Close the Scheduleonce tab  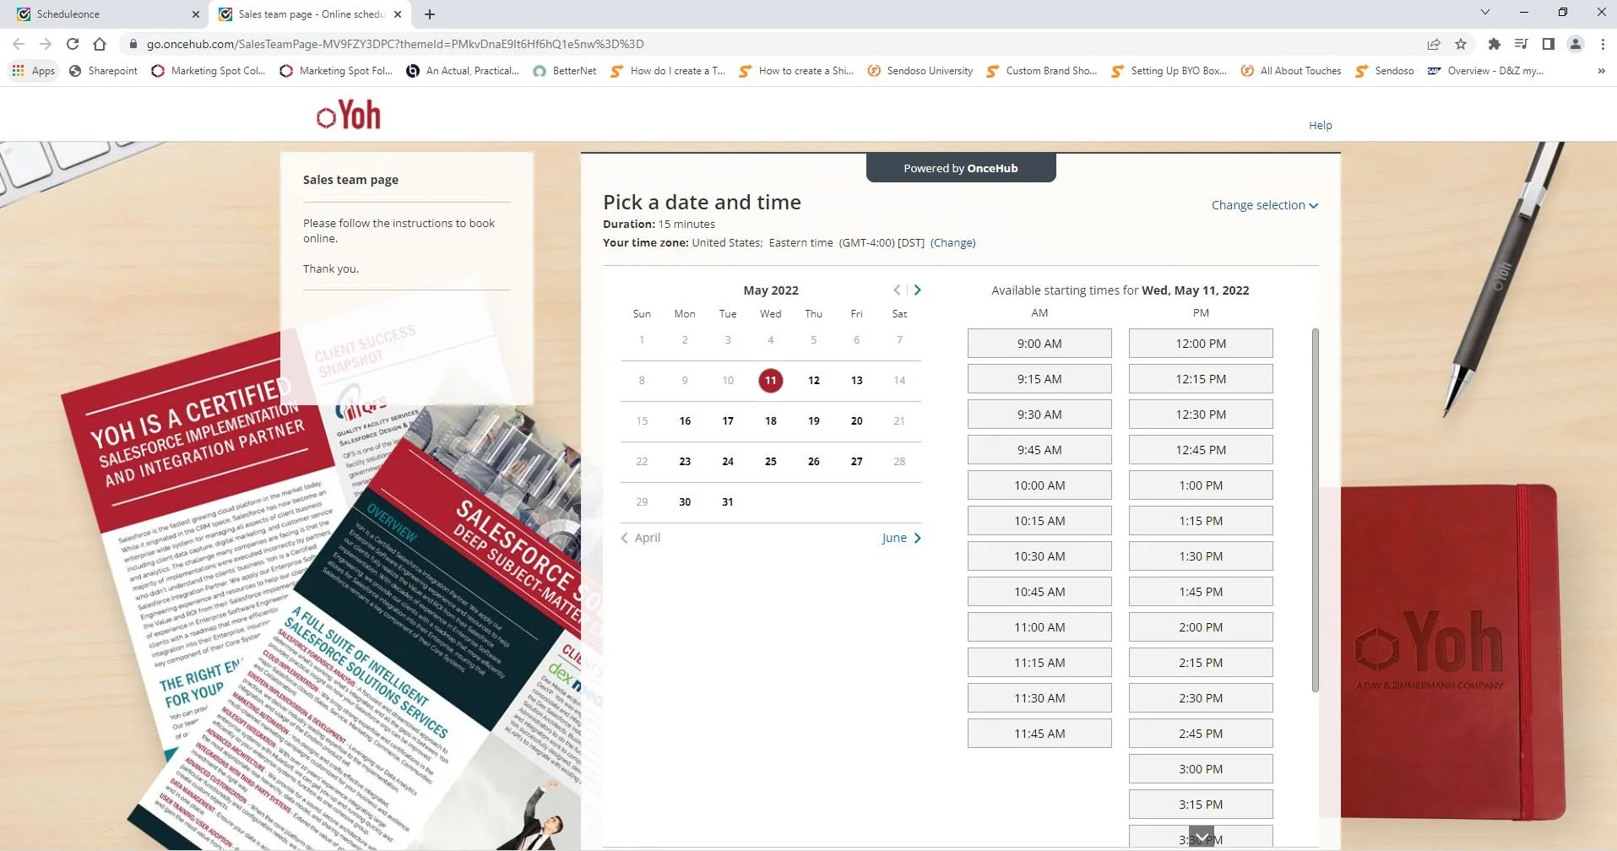point(195,14)
